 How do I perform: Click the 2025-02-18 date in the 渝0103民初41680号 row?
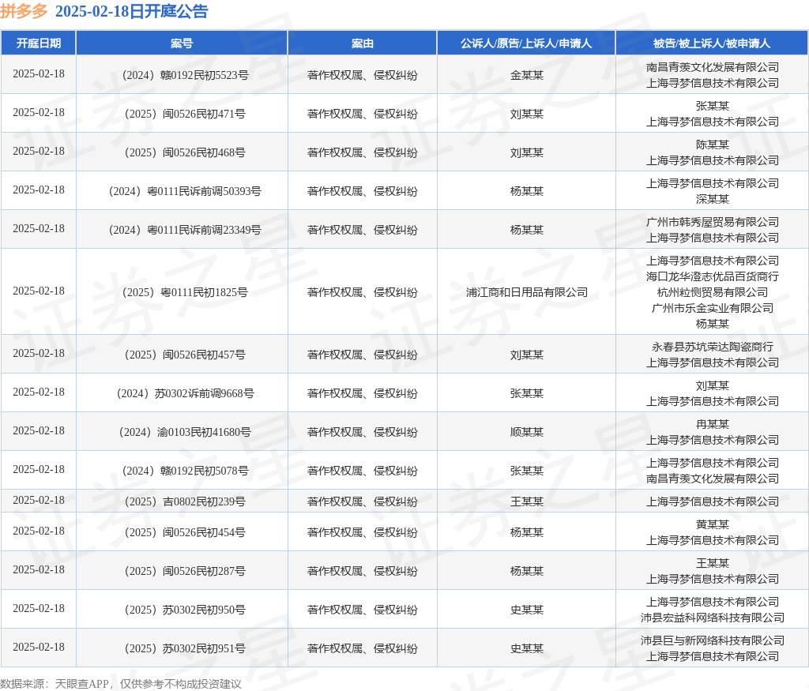coord(39,430)
